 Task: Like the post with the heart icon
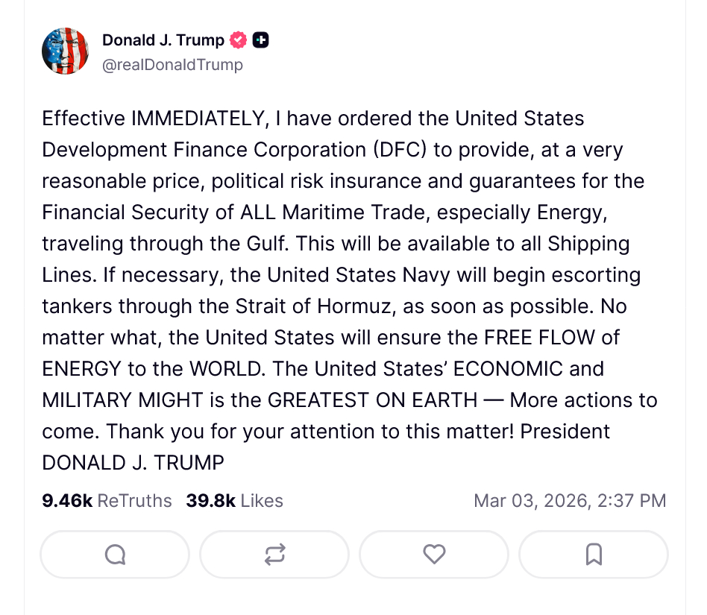434,554
